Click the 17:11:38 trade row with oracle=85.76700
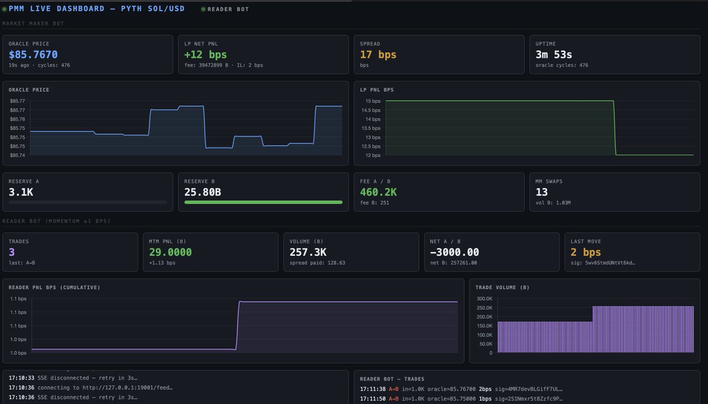 [461, 389]
